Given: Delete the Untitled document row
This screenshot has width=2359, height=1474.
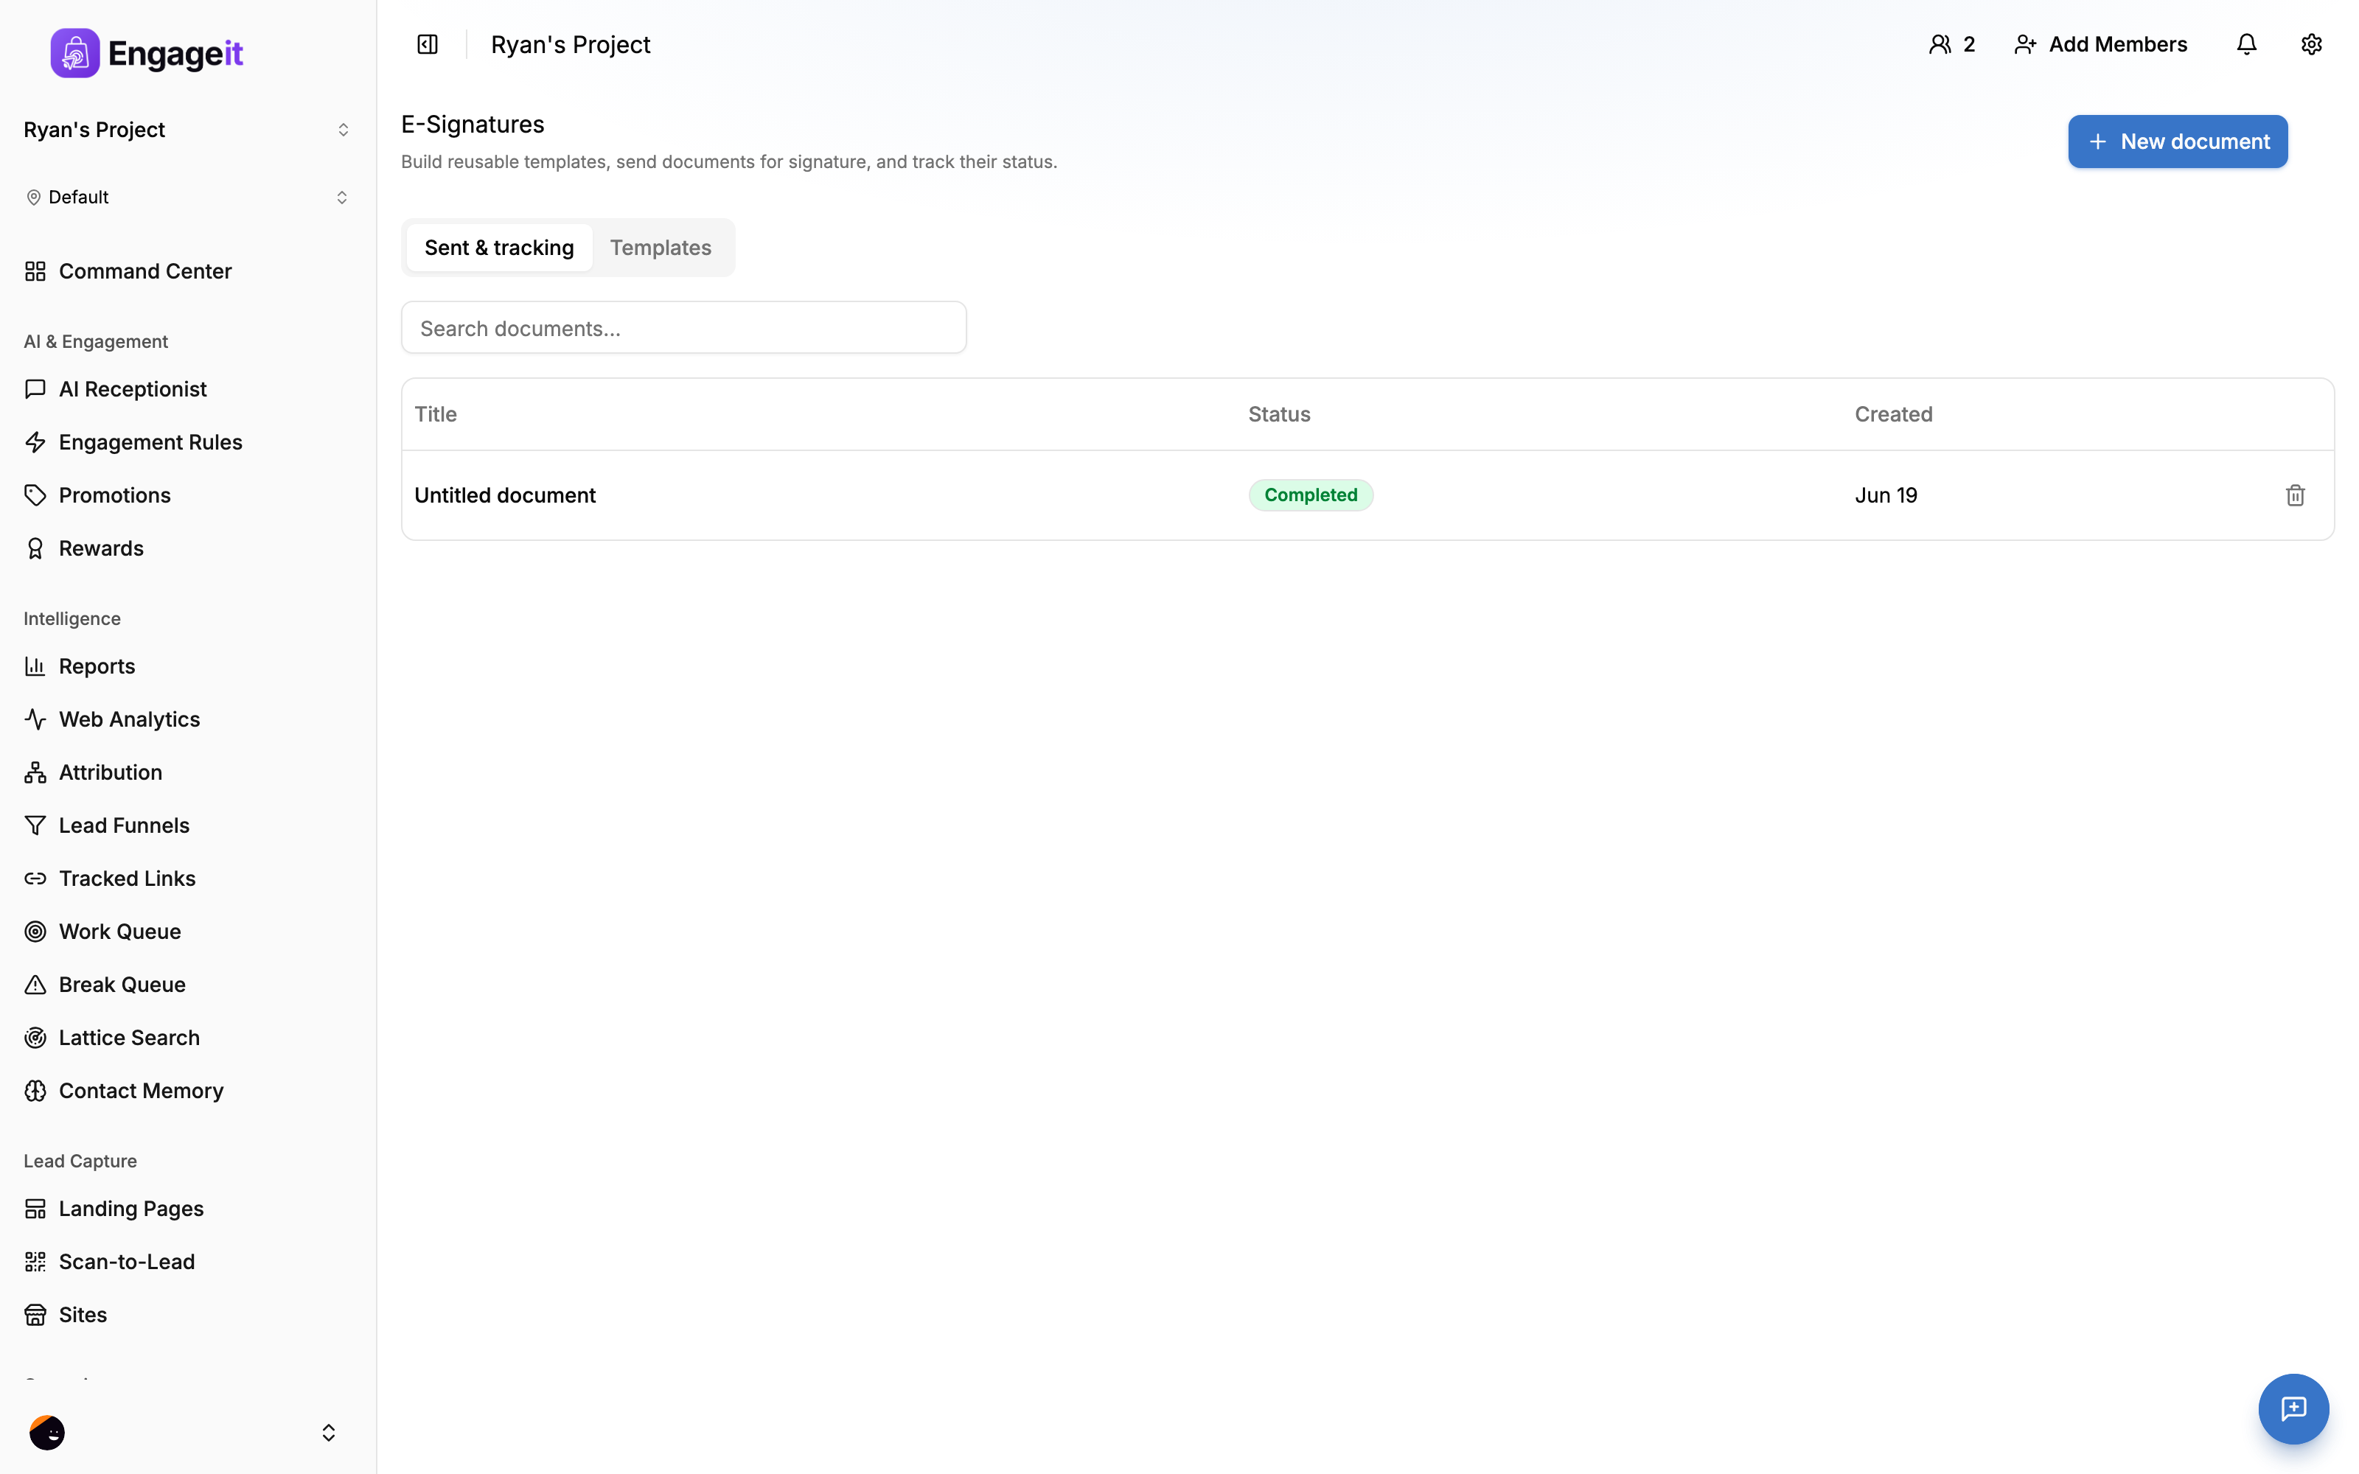Looking at the screenshot, I should (2295, 495).
